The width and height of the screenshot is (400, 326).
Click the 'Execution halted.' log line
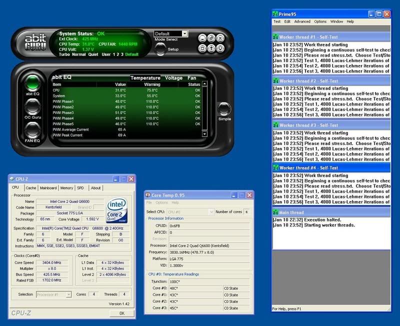pos(307,220)
